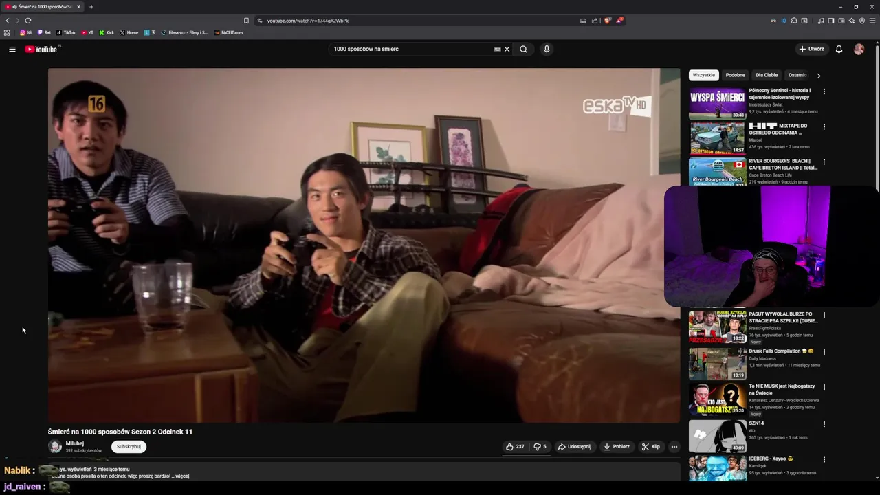
Task: Open the on-screen keyboard icon in search box
Action: (497, 49)
